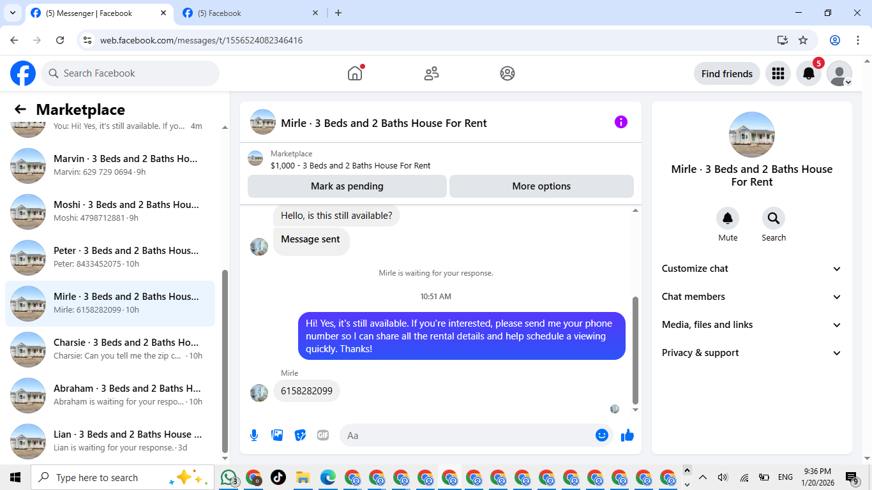Open Chrome's three-dot menu

pyautogui.click(x=858, y=40)
